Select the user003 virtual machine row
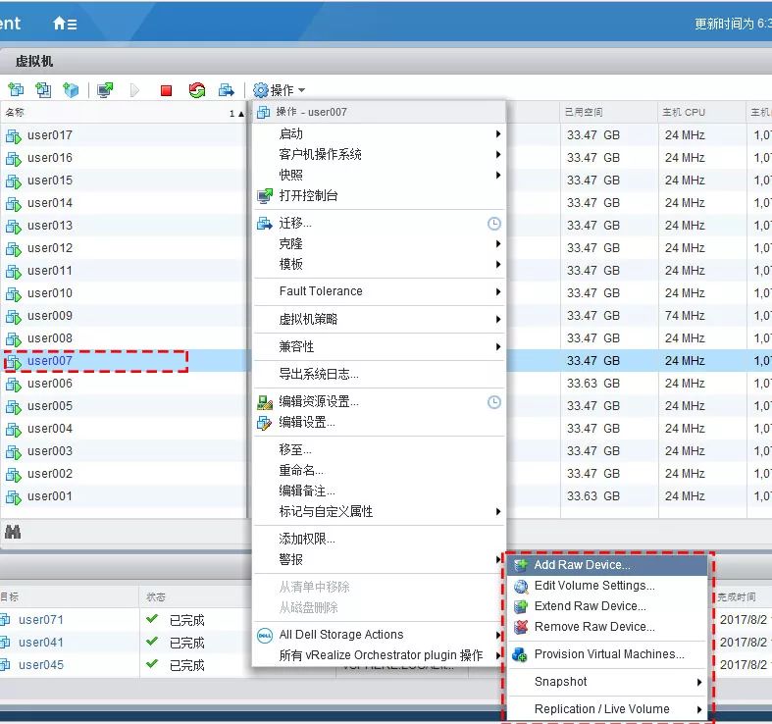The image size is (772, 724). click(x=123, y=451)
